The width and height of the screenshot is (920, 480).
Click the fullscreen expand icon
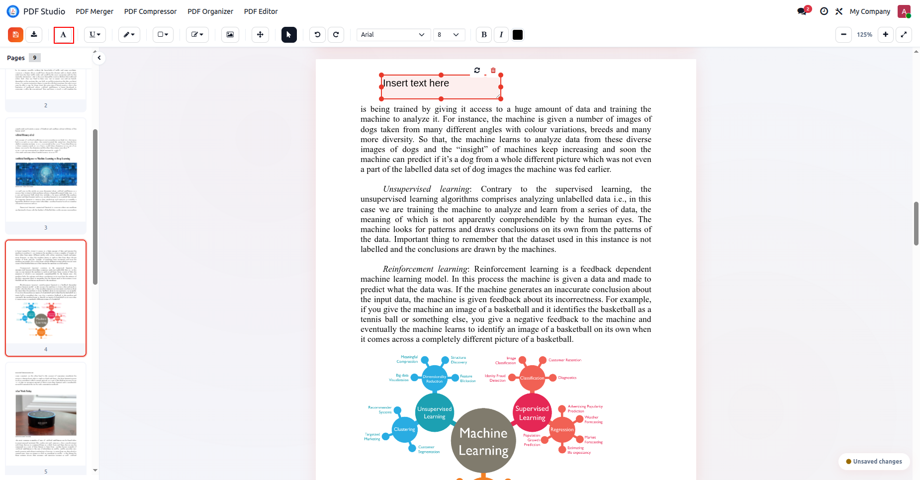coord(904,35)
